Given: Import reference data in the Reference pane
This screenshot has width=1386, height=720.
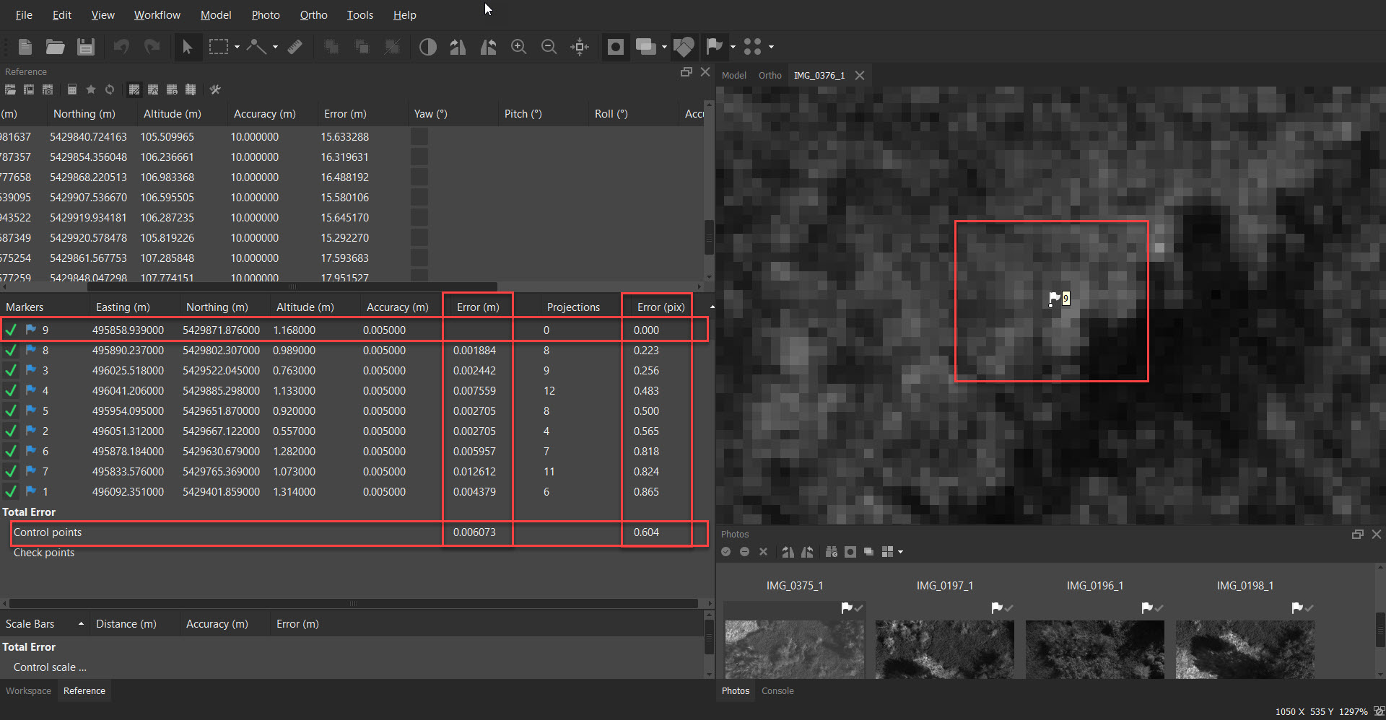Looking at the screenshot, I should pyautogui.click(x=10, y=89).
